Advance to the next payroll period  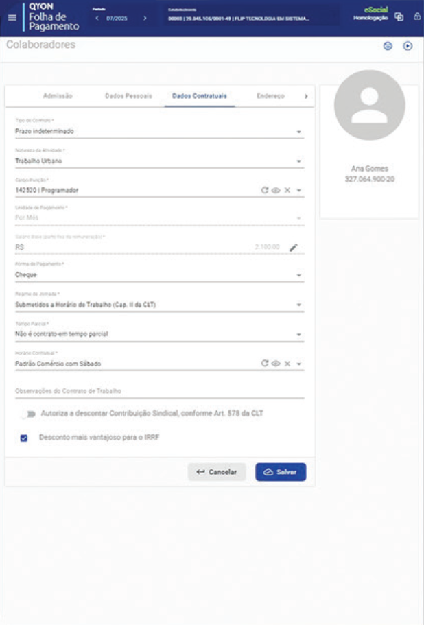[145, 19]
